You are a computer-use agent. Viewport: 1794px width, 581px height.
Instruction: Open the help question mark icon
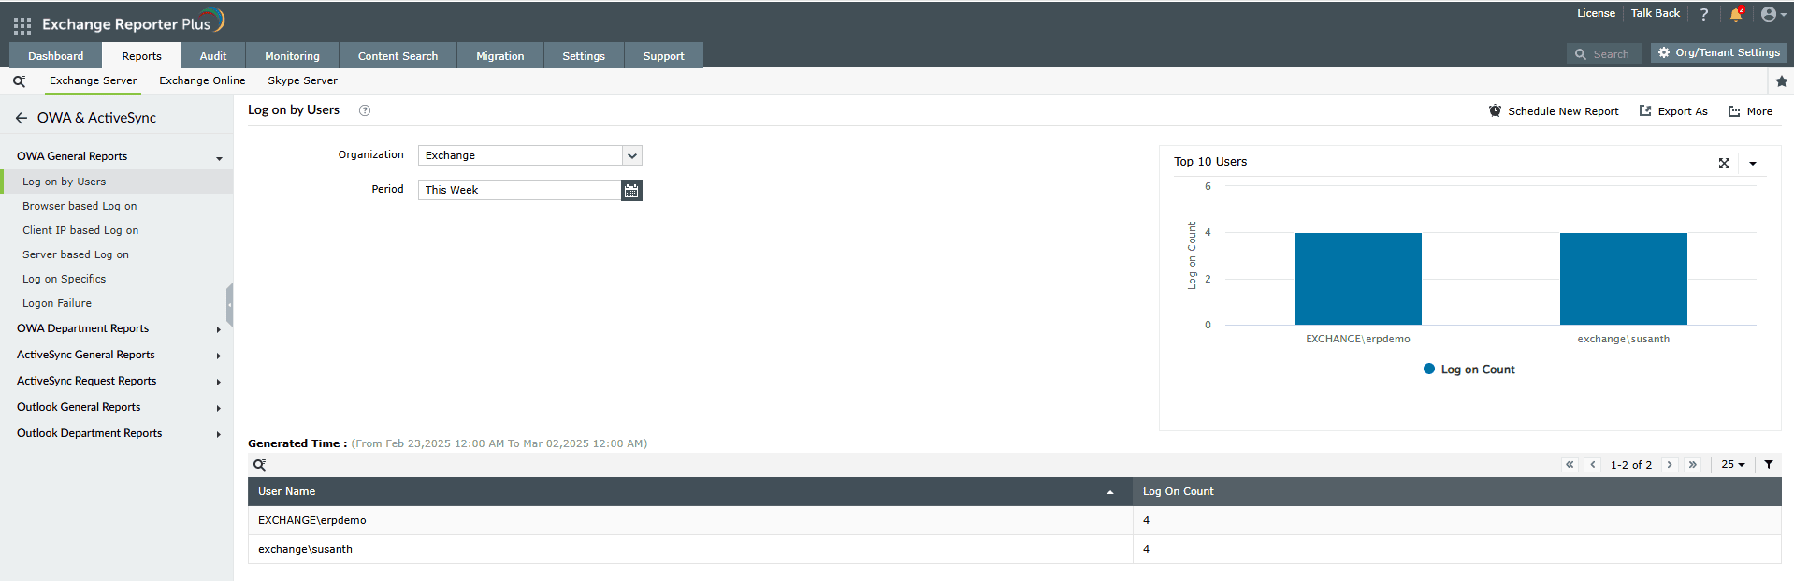point(1704,14)
